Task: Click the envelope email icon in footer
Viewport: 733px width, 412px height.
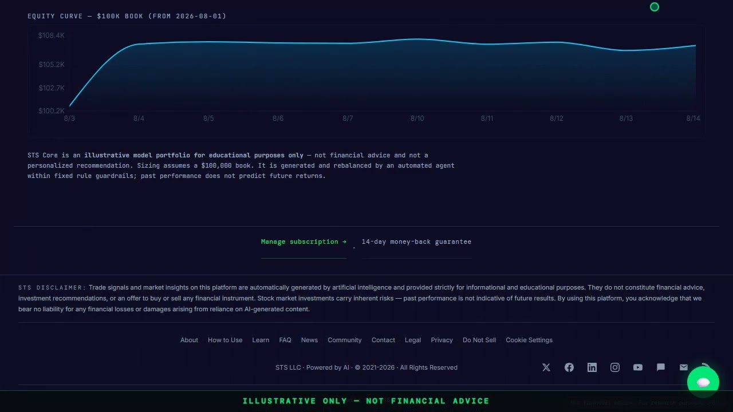Action: tap(684, 367)
